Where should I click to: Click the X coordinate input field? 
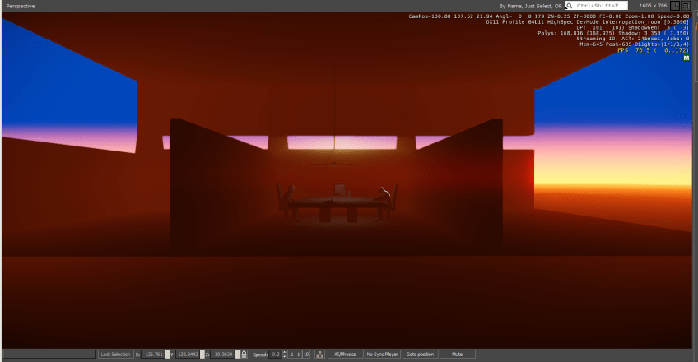[152, 354]
